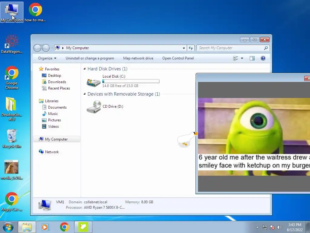310x233 pixels.
Task: Click the 'collabnet.local' domain value
Action: [x=95, y=202]
